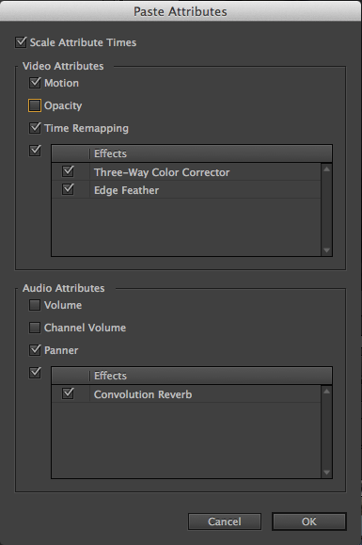Screen dimensions: 362x545
Task: Disable the Panner checkbox
Action: tap(35, 350)
